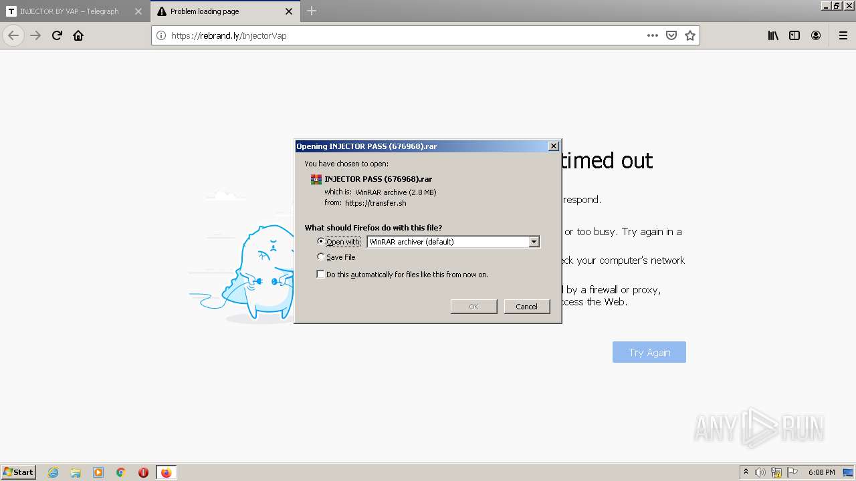Open the network tray icon
The width and height of the screenshot is (856, 481).
pyautogui.click(x=776, y=472)
